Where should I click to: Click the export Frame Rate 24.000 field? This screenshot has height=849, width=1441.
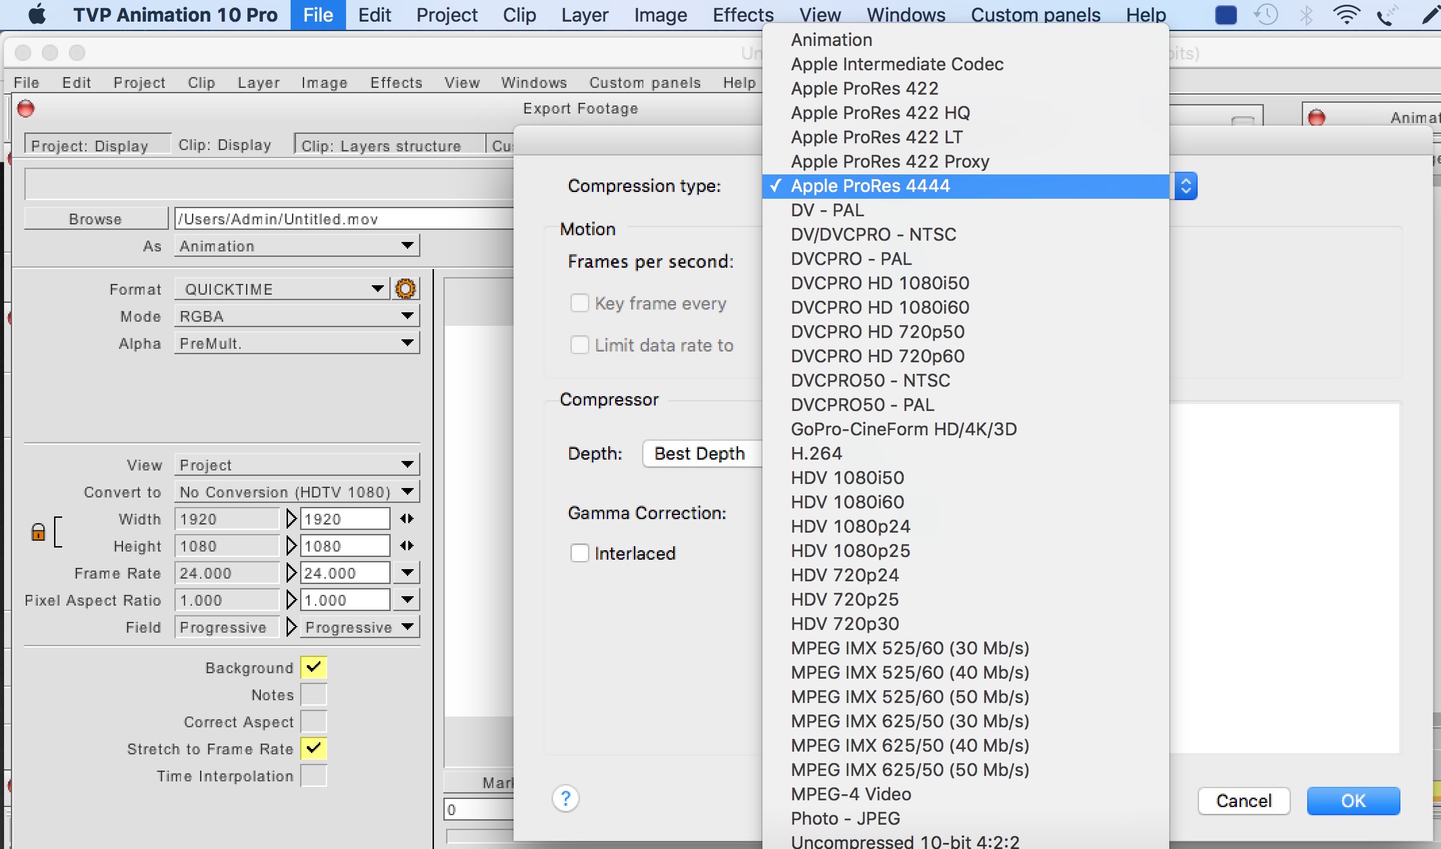coord(345,573)
